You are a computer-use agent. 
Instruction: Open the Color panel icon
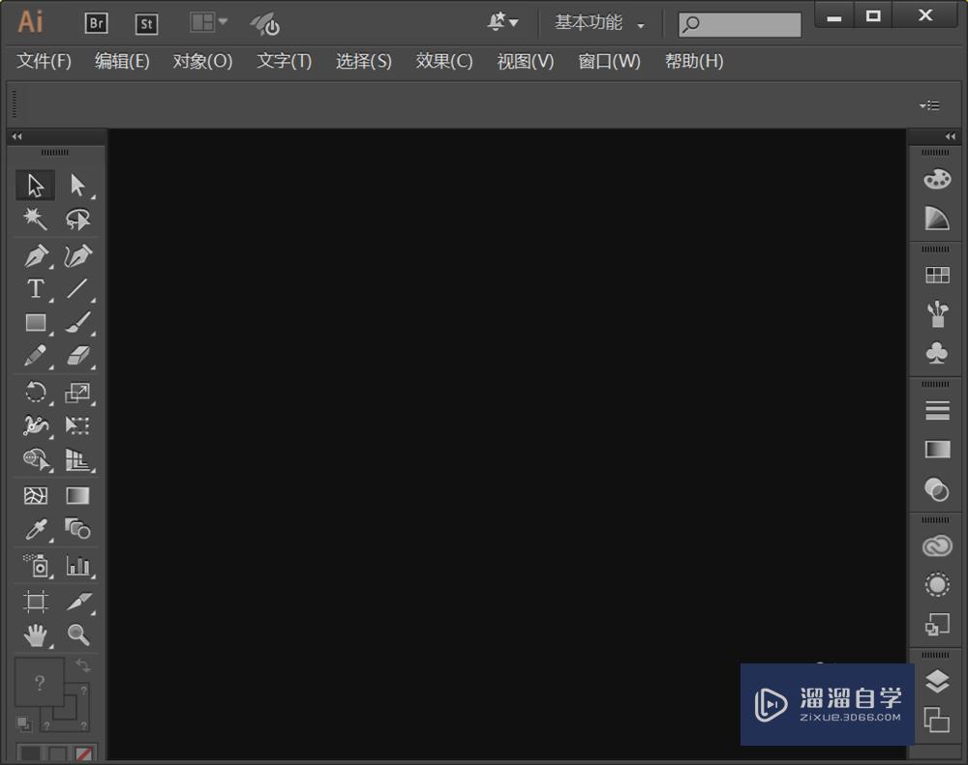(x=936, y=177)
